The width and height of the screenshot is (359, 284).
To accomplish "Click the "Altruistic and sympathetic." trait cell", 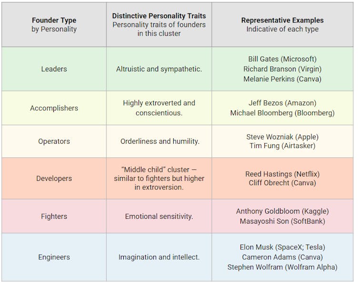I will click(x=159, y=69).
